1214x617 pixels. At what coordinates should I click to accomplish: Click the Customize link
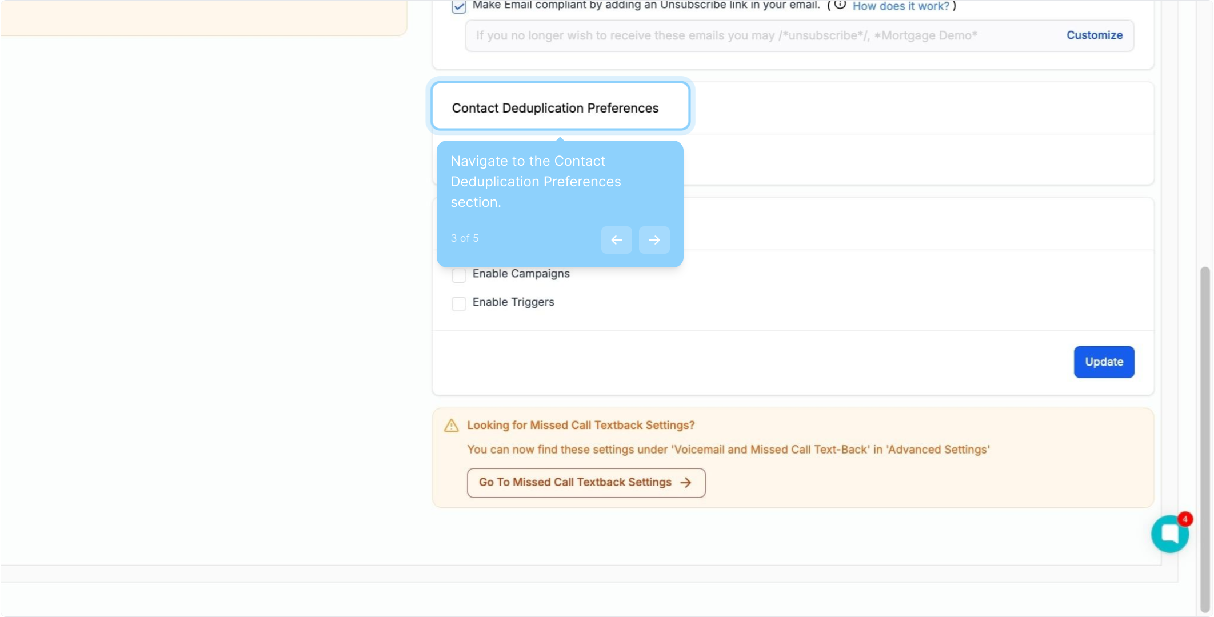[1094, 35]
